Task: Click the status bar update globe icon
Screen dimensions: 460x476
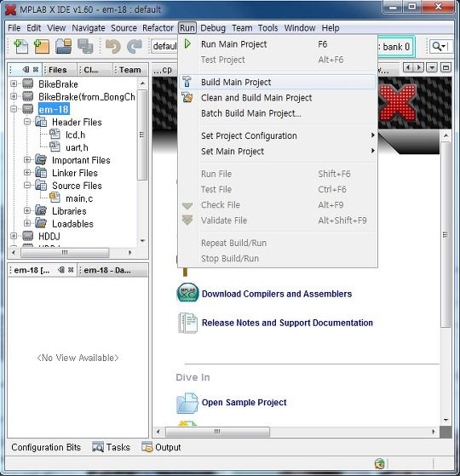Action: pos(380,463)
